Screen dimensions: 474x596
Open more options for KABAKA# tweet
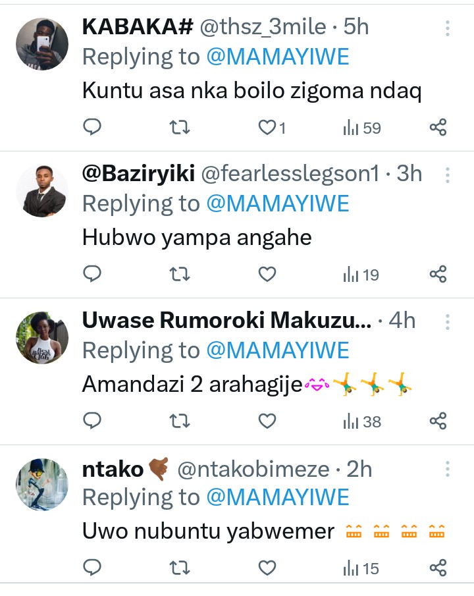[448, 28]
